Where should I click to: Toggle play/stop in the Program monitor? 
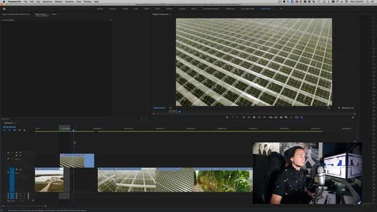pos(254,117)
